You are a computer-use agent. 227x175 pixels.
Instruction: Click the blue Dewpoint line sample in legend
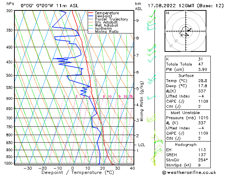click(x=91, y=16)
